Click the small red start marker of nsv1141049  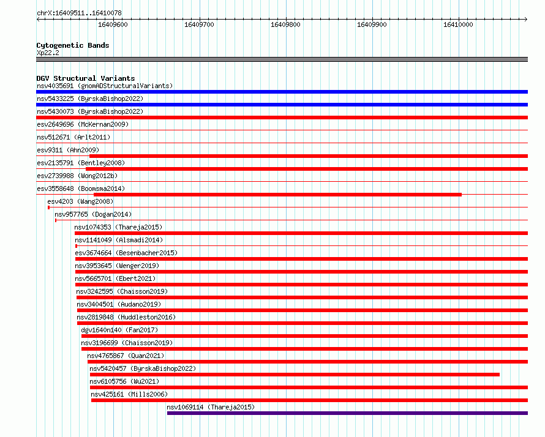pyautogui.click(x=76, y=246)
